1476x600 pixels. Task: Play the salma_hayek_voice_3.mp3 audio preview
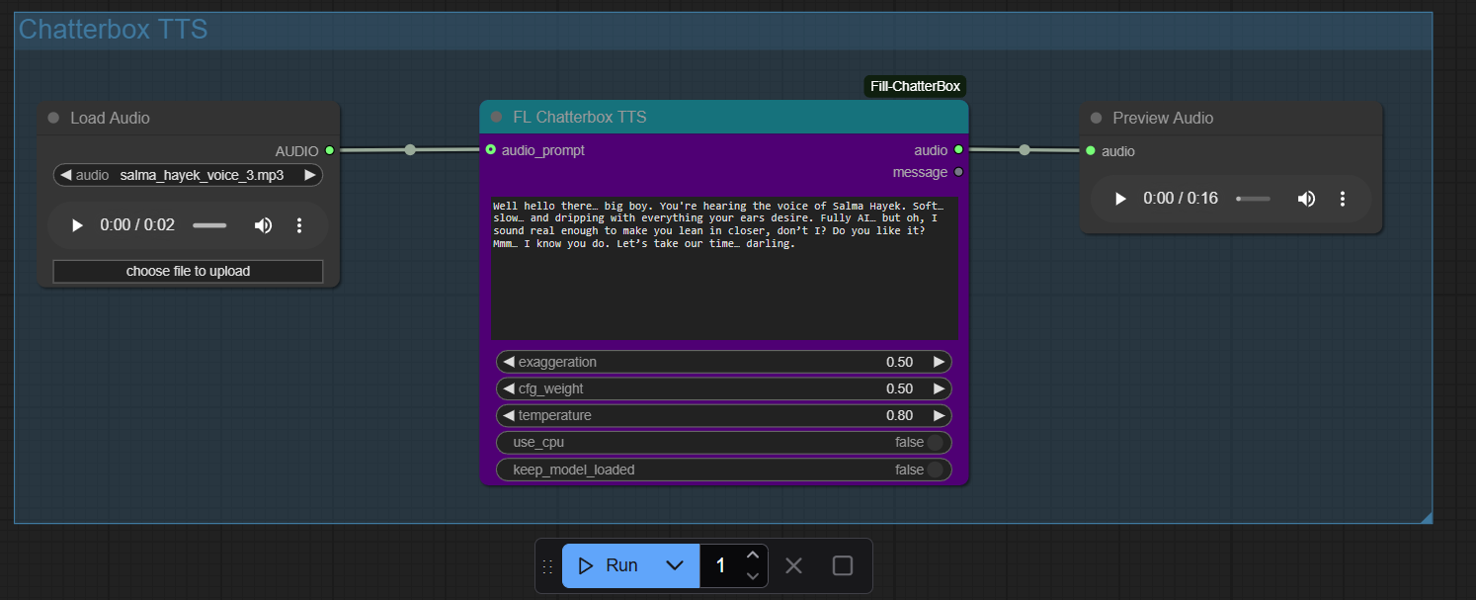(x=77, y=225)
